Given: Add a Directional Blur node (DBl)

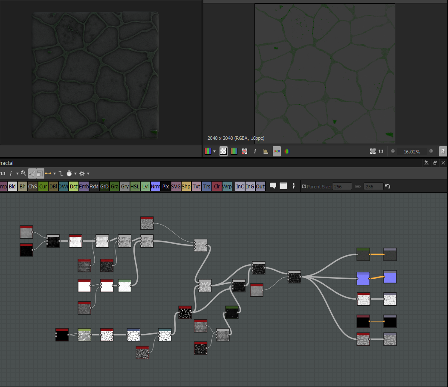Looking at the screenshot, I should coord(53,187).
